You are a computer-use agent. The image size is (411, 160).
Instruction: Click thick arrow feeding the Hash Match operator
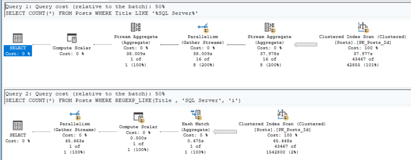pyautogui.click(x=225, y=132)
